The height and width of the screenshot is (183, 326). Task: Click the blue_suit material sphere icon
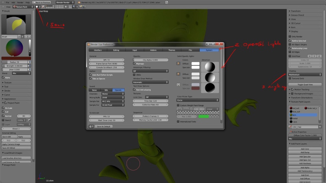[291, 111]
